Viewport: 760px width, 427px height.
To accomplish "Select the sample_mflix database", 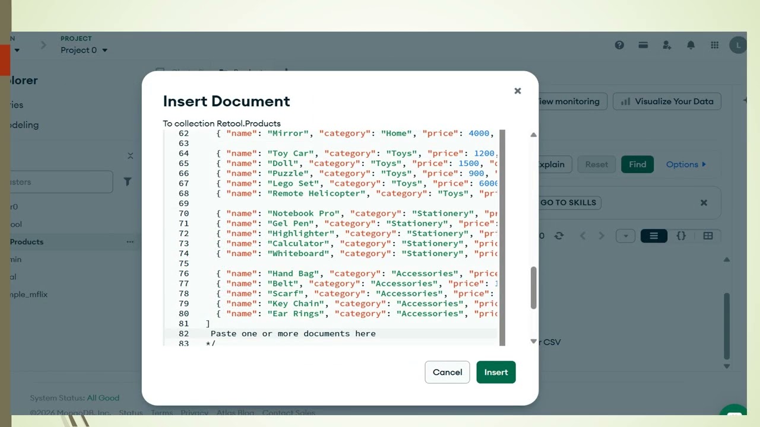I will [29, 294].
